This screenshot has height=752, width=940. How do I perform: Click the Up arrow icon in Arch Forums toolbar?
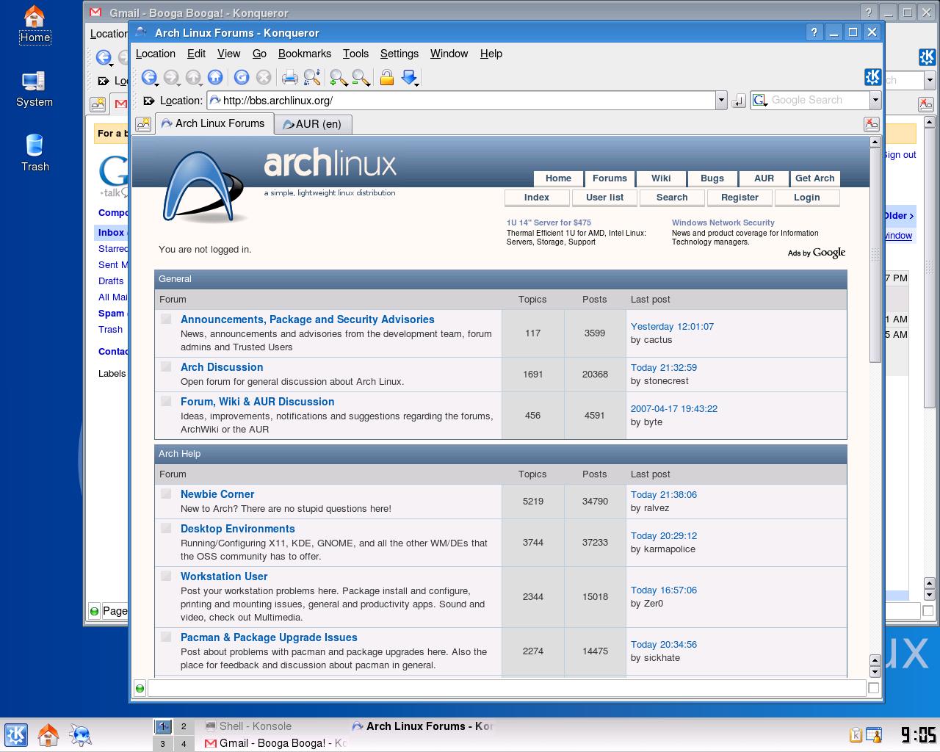click(193, 77)
